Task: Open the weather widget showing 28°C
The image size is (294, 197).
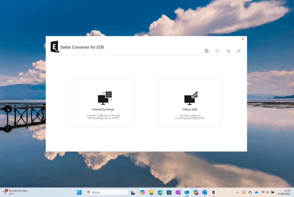Action: pos(16,192)
